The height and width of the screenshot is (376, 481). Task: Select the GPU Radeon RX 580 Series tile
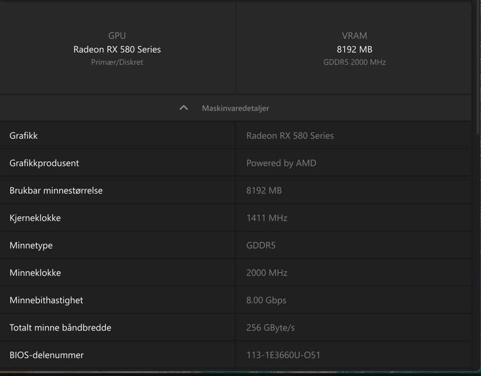117,49
